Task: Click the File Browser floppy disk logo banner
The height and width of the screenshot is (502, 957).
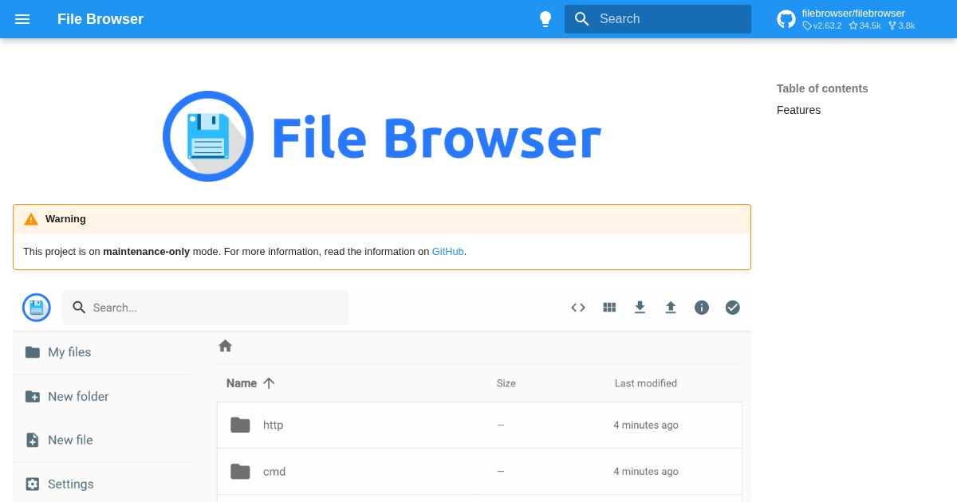Action: (x=381, y=136)
